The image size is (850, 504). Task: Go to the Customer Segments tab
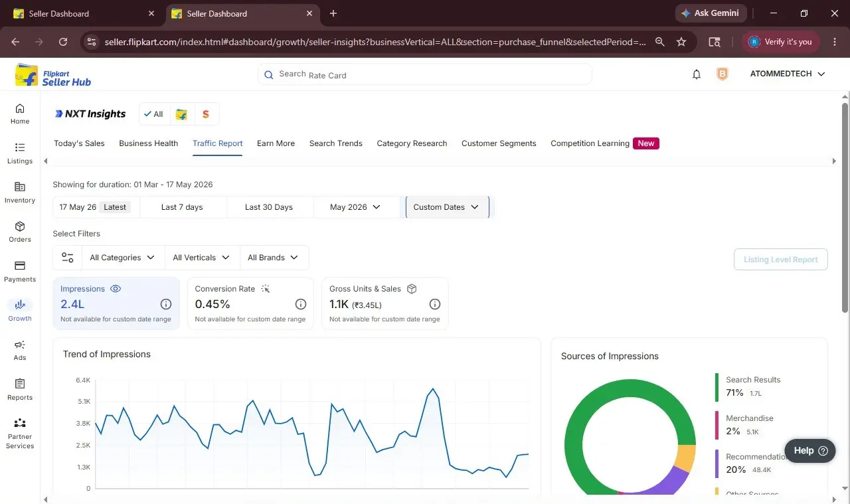tap(499, 143)
